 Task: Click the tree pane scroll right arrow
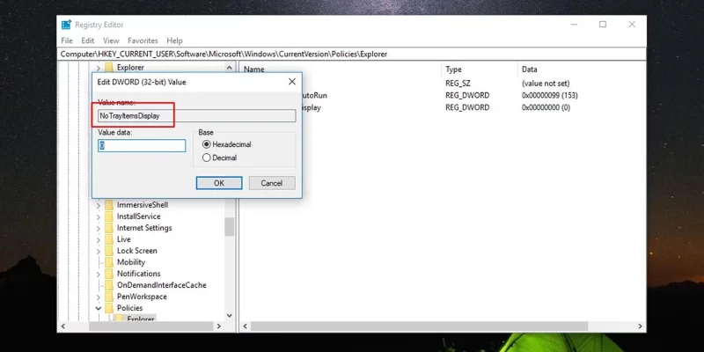218,326
